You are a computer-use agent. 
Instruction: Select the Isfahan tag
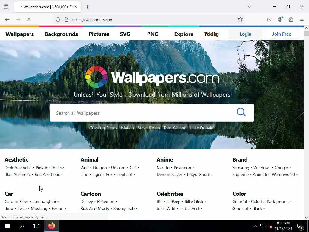pyautogui.click(x=127, y=128)
